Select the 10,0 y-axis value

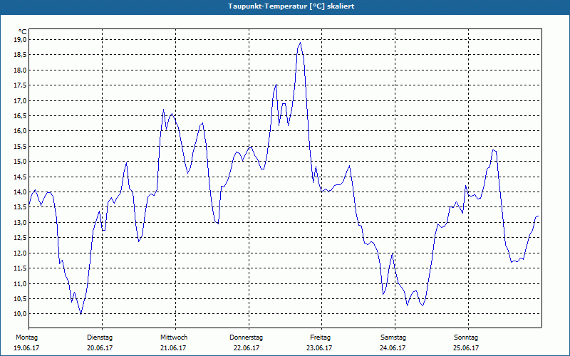coord(20,314)
